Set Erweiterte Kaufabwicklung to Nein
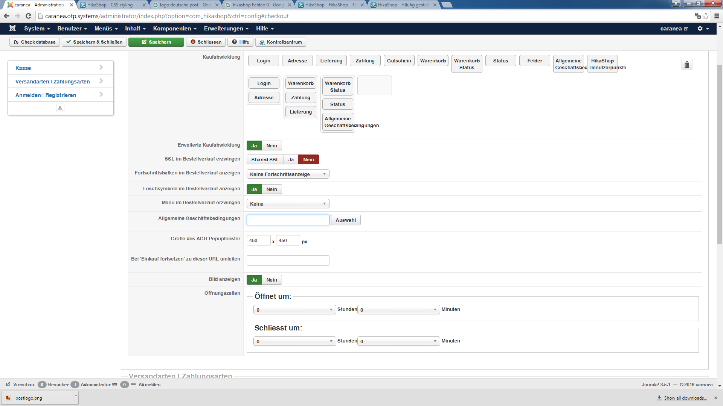This screenshot has height=406, width=723. click(272, 146)
